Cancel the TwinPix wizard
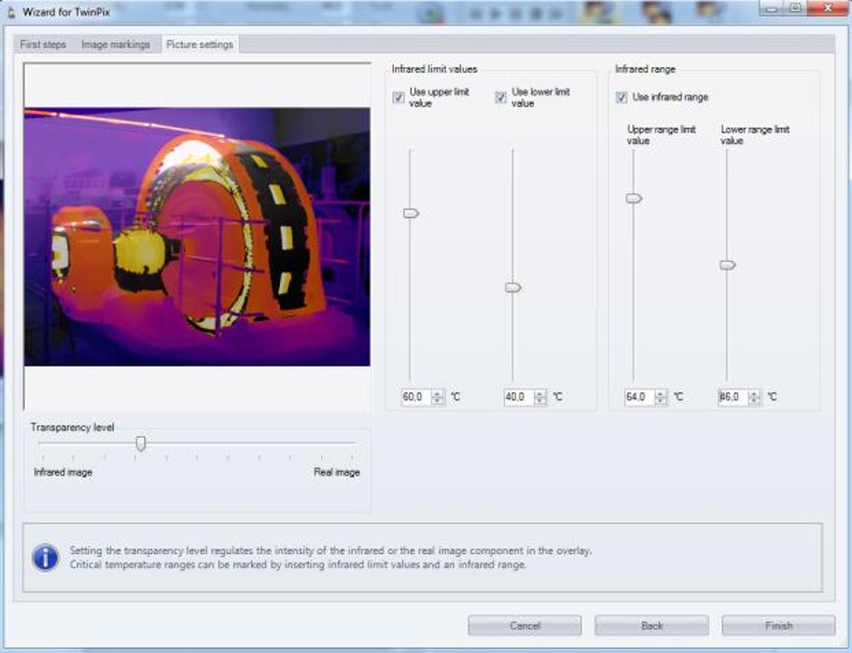The height and width of the screenshot is (653, 852). coord(524,626)
